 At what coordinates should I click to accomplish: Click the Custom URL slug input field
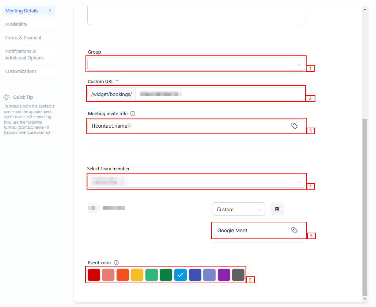tap(219, 94)
